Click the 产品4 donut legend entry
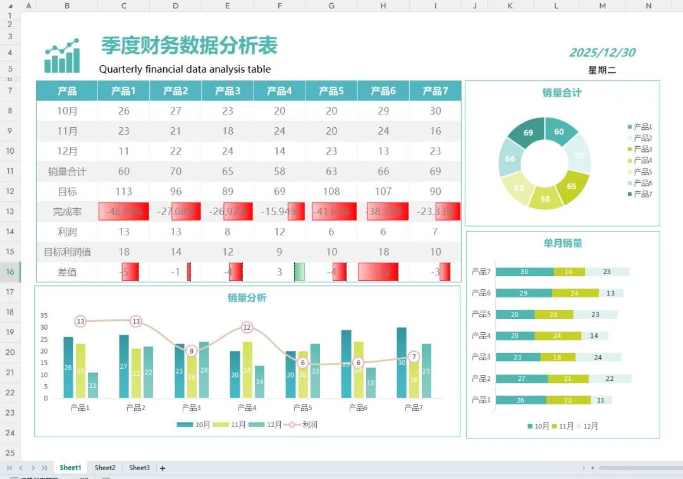 point(640,160)
